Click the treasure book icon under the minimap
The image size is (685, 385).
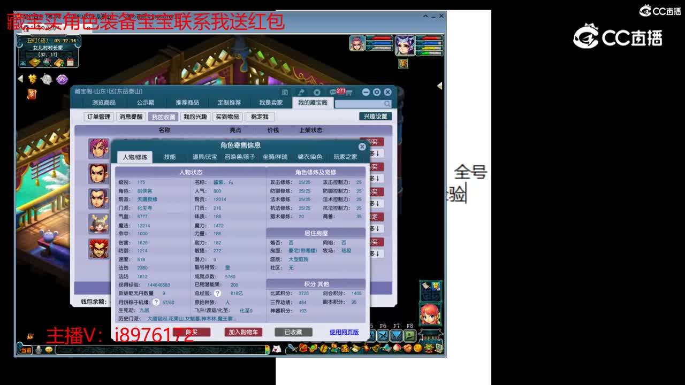click(35, 63)
